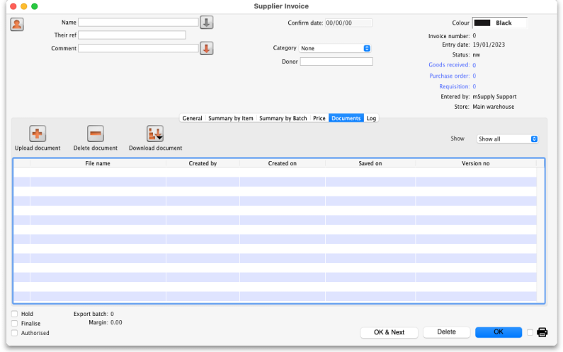563x352 pixels.
Task: Click the Upload document plus icon
Action: [38, 134]
